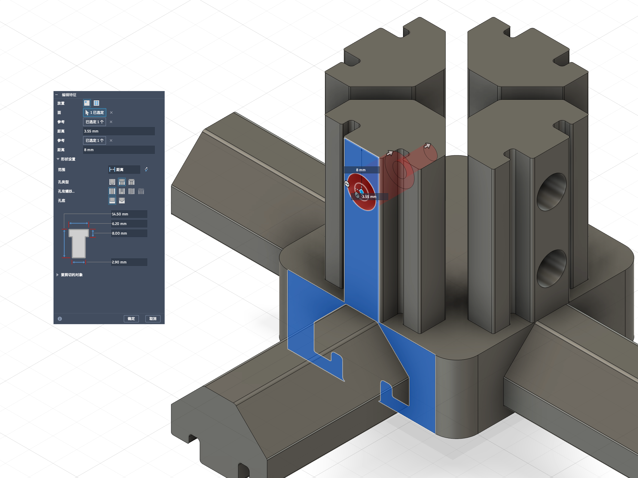Choose angled drill point under 孔底
The width and height of the screenshot is (638, 478).
pos(122,201)
